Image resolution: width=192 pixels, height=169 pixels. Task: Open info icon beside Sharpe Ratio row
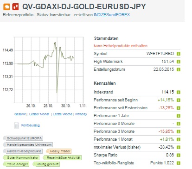pos(179,155)
